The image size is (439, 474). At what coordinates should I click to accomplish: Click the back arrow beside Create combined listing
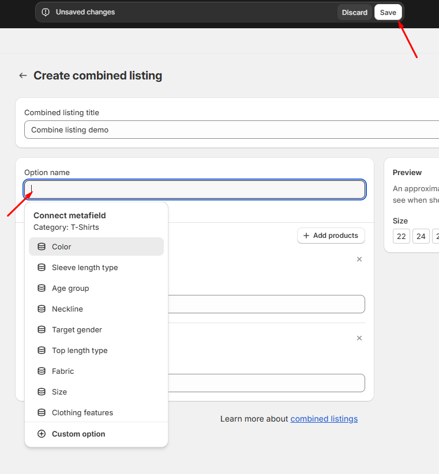[x=23, y=75]
